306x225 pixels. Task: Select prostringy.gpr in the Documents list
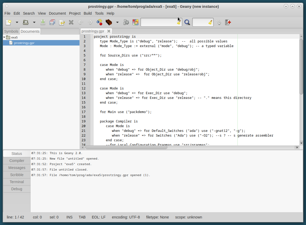tap(24, 43)
